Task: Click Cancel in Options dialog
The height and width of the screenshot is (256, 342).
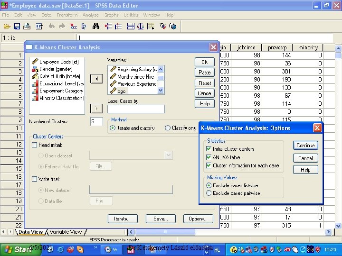Action: pos(305,158)
